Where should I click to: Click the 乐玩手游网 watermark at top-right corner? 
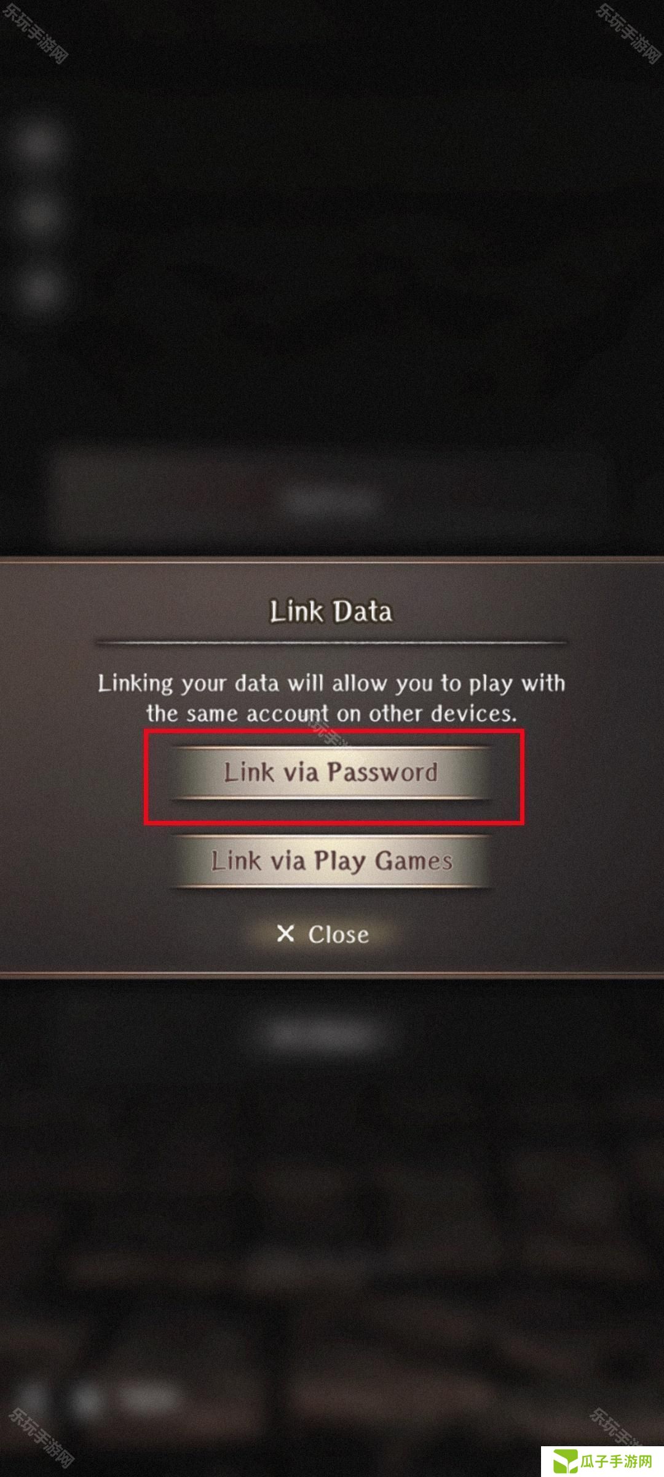628,33
